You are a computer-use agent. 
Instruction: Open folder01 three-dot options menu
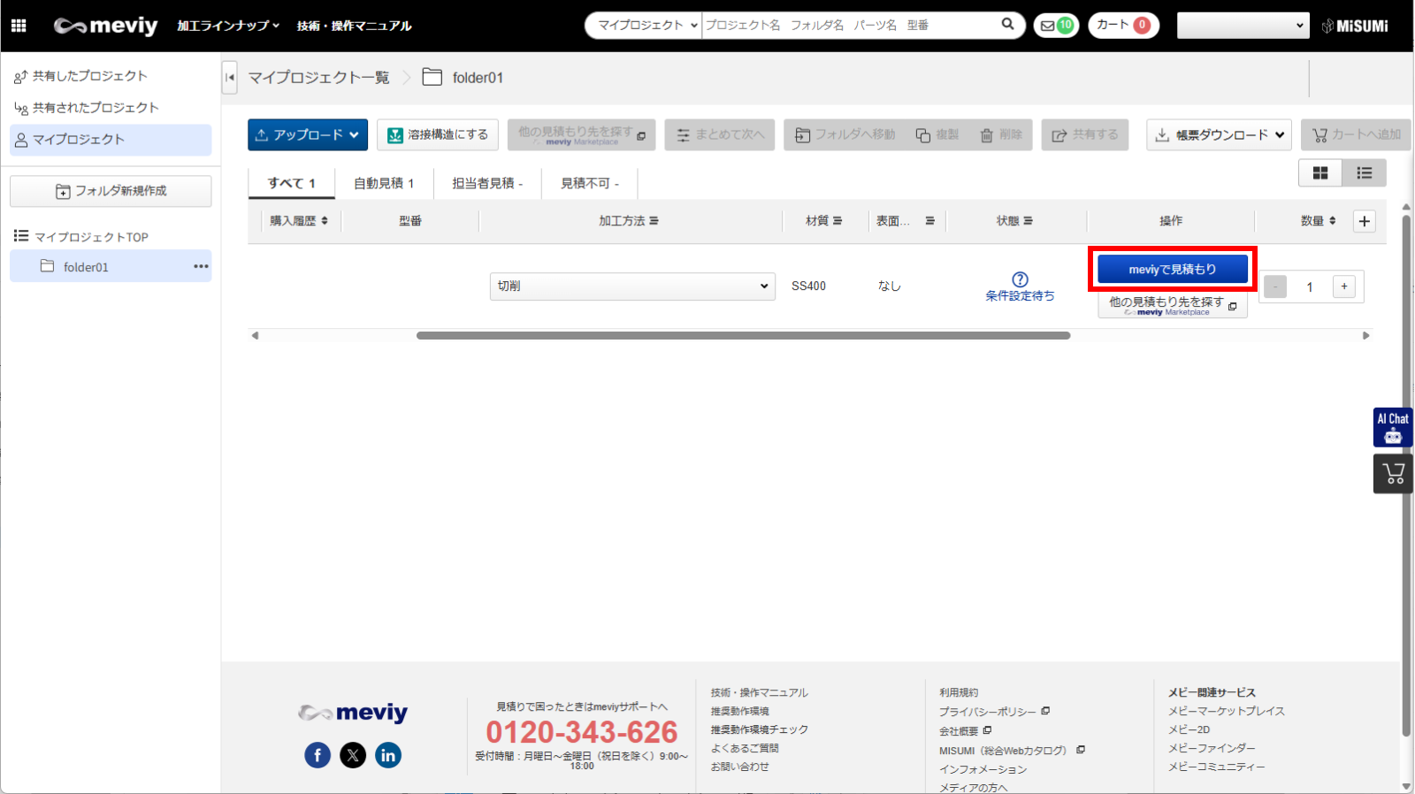click(x=201, y=266)
